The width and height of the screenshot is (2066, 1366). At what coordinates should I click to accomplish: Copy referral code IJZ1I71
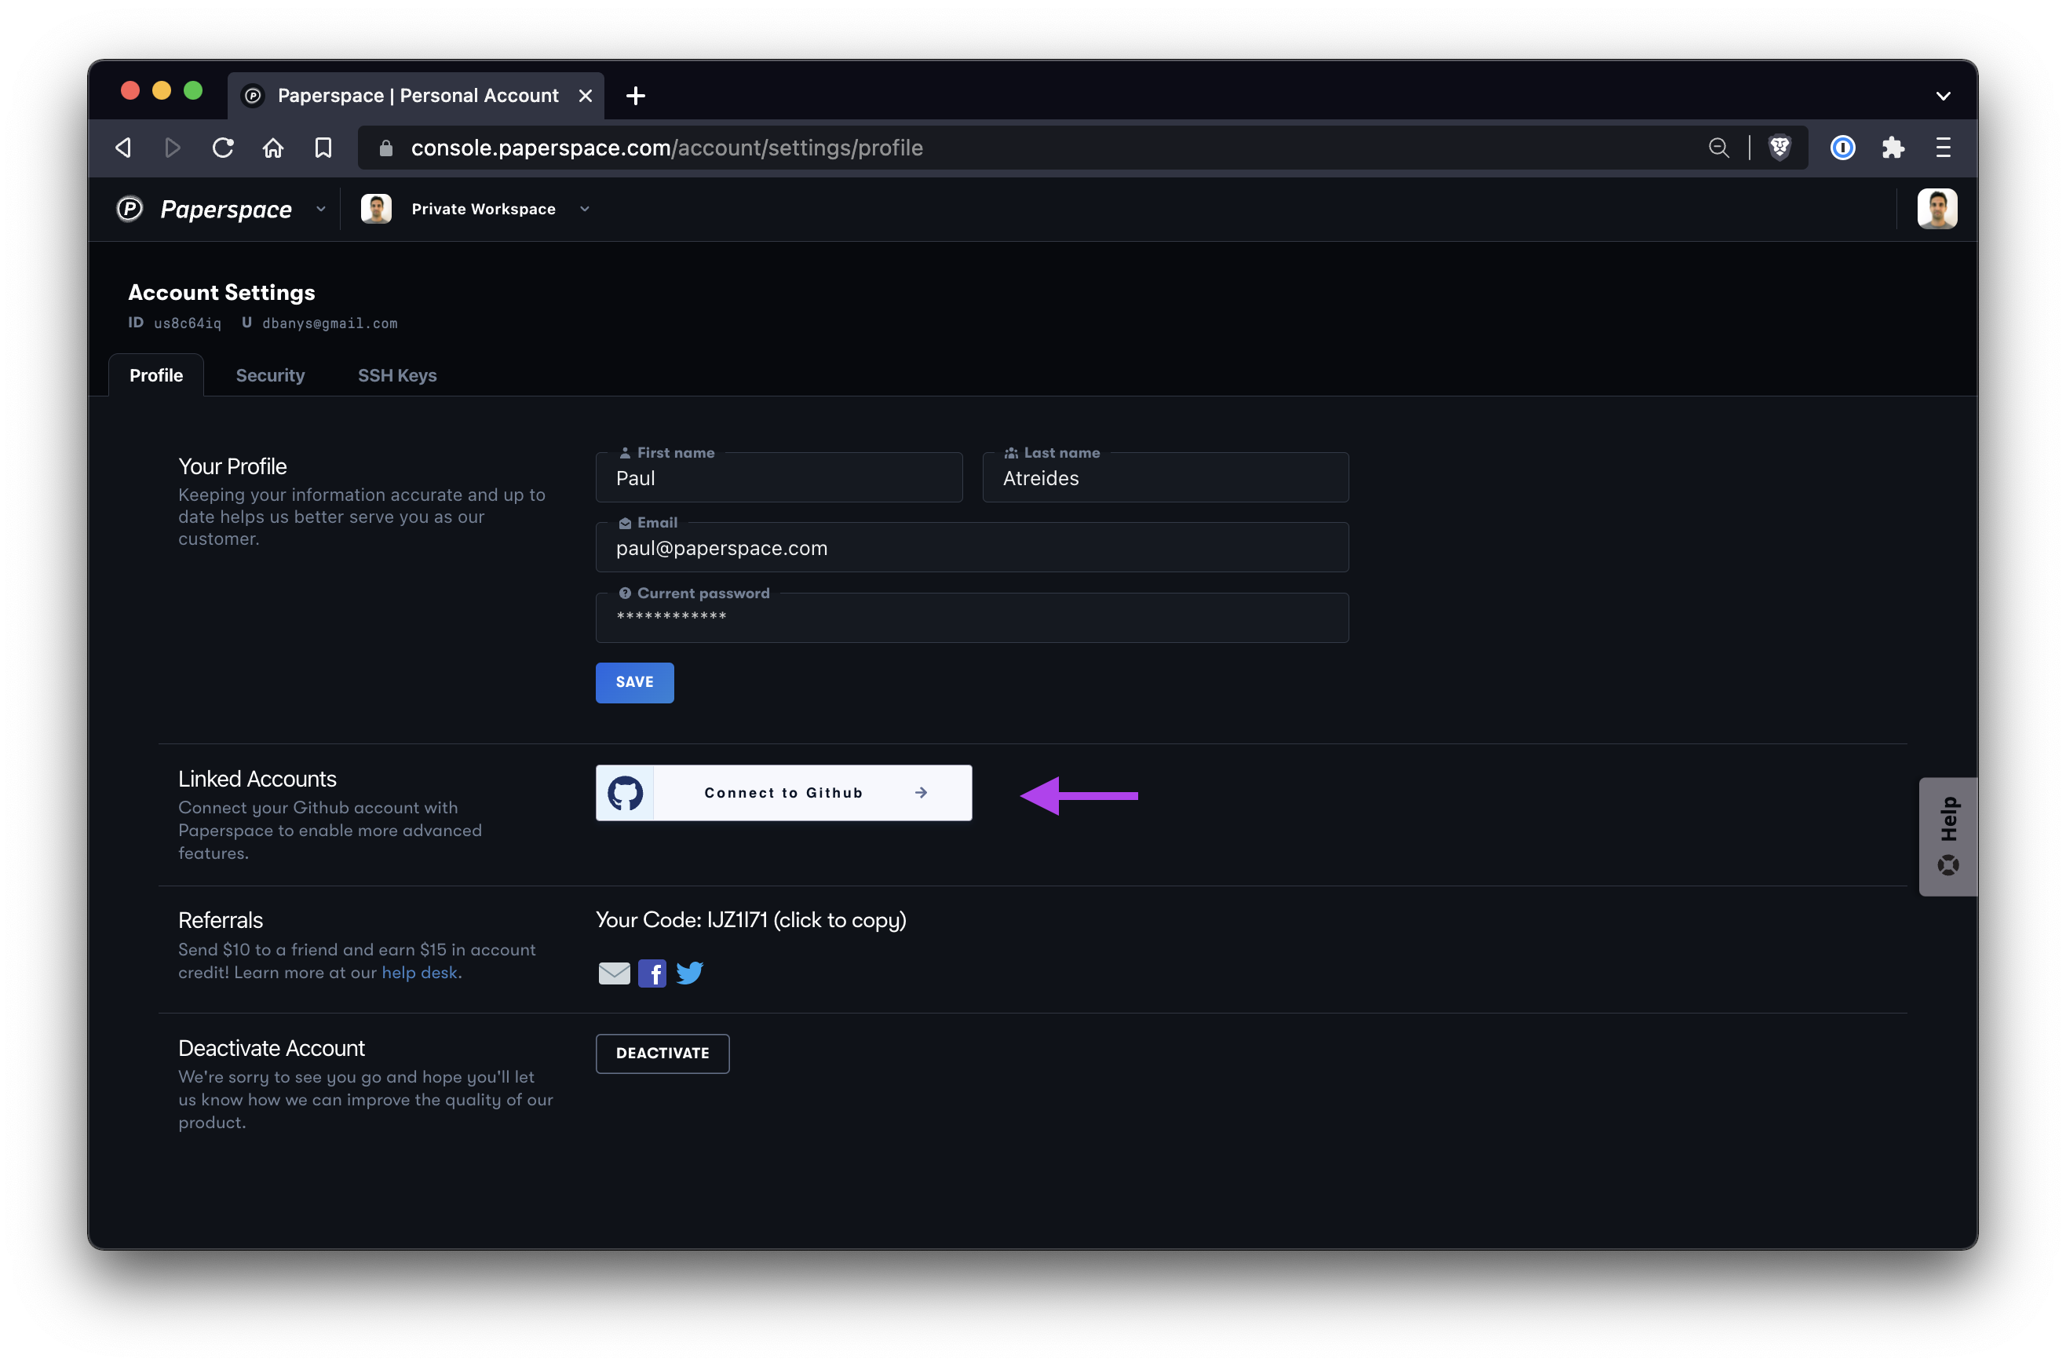click(750, 920)
